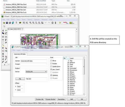Click the Save floppy-disk icon in Board toolbar
This screenshot has height=107, width=125.
click(x=7, y=23)
